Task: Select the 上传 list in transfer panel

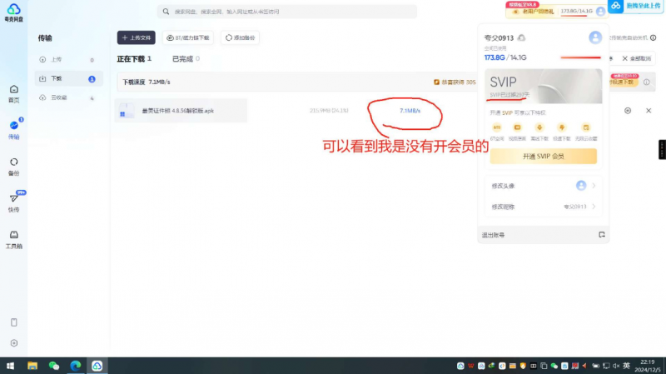Action: coord(56,59)
